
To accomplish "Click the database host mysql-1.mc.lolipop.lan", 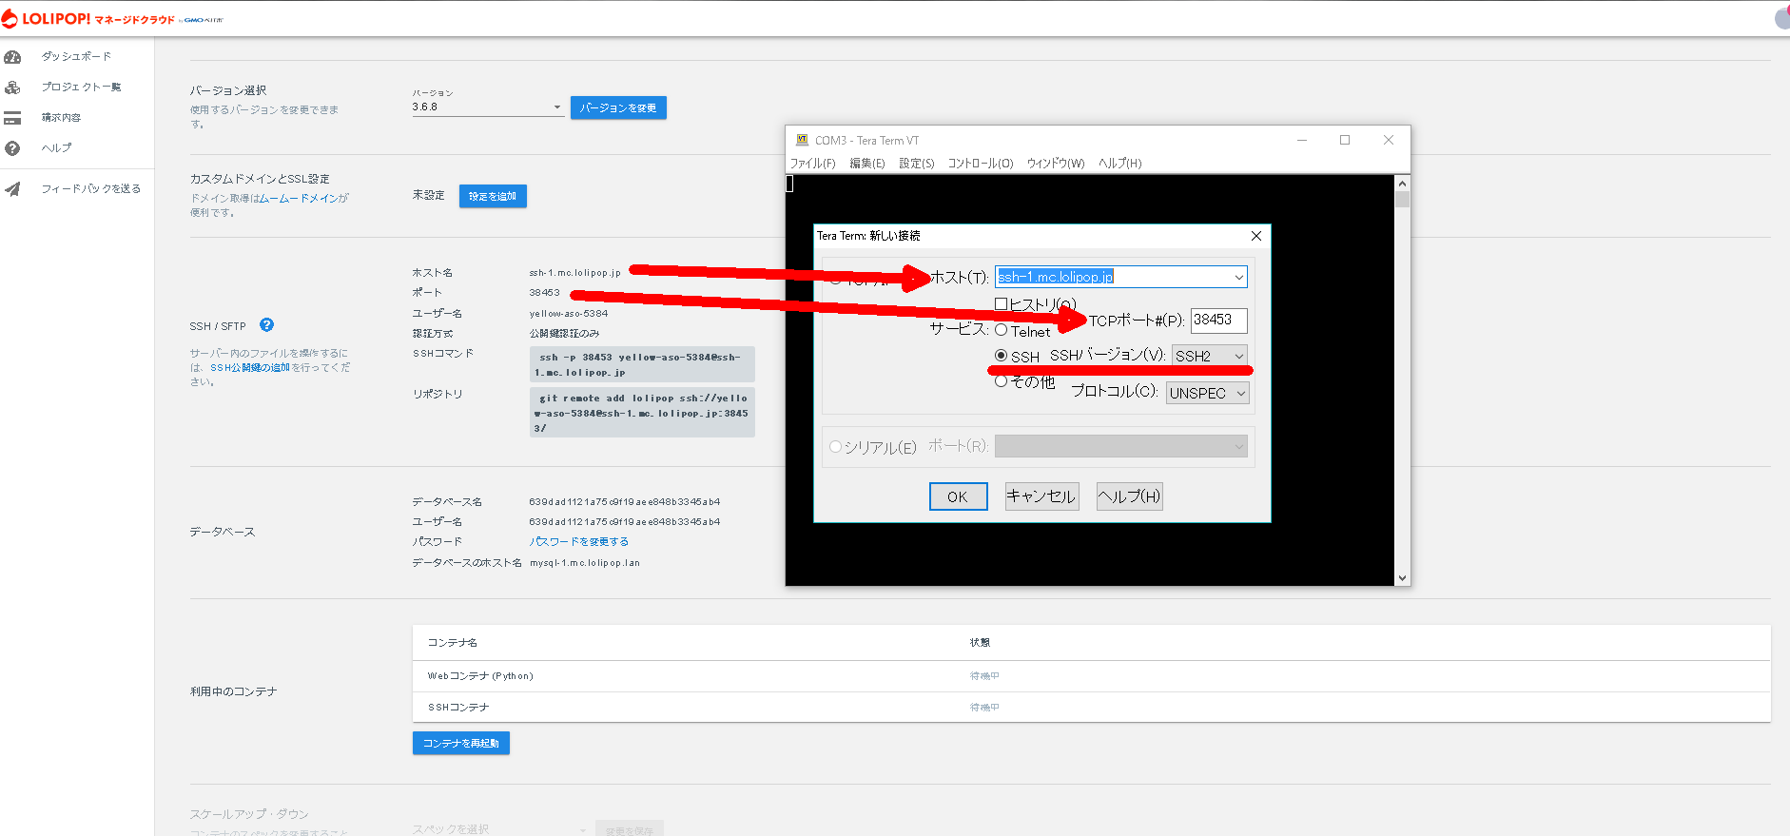I will [x=585, y=563].
